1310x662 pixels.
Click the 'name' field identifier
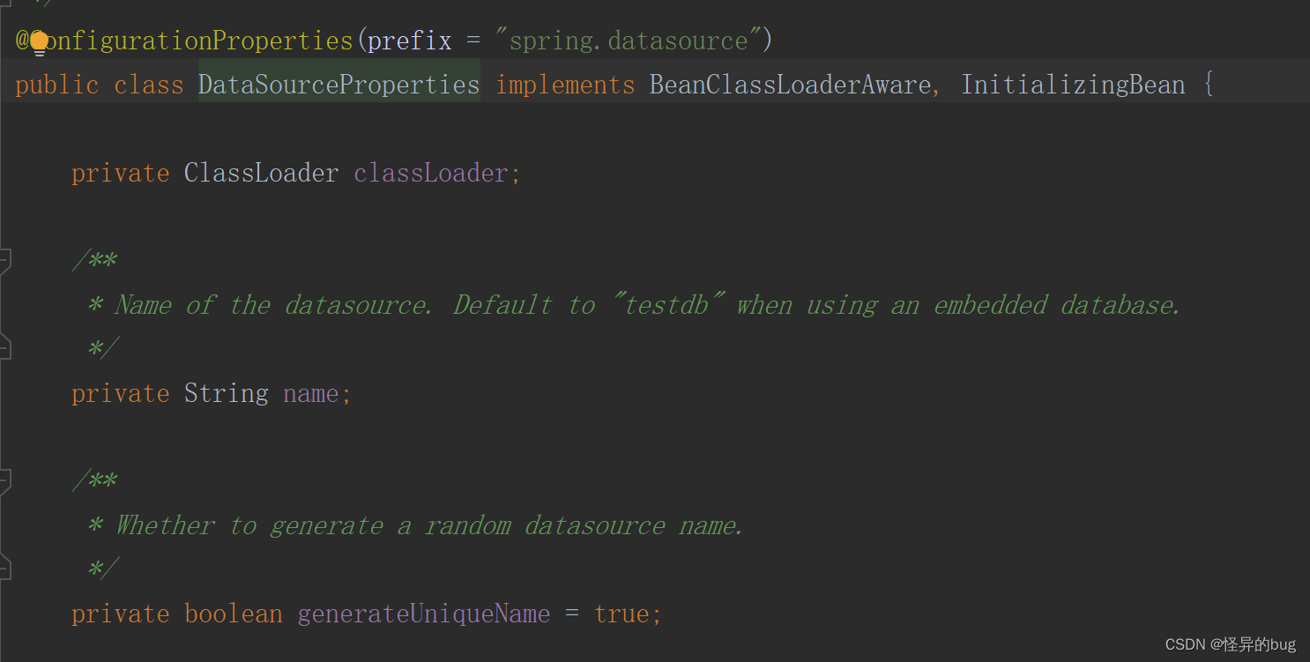point(311,393)
